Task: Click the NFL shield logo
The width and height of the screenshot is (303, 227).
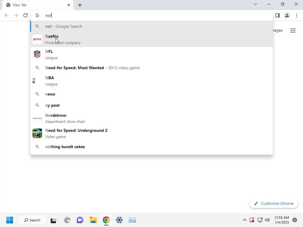Action: click(x=37, y=54)
